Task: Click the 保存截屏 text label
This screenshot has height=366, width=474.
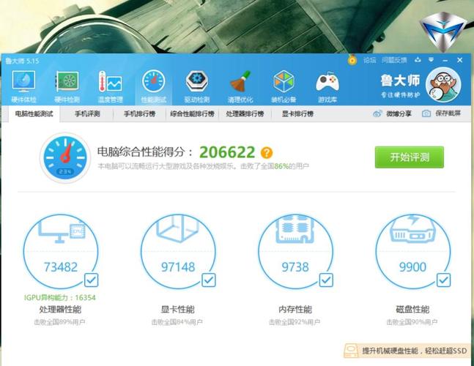Action: [x=448, y=113]
